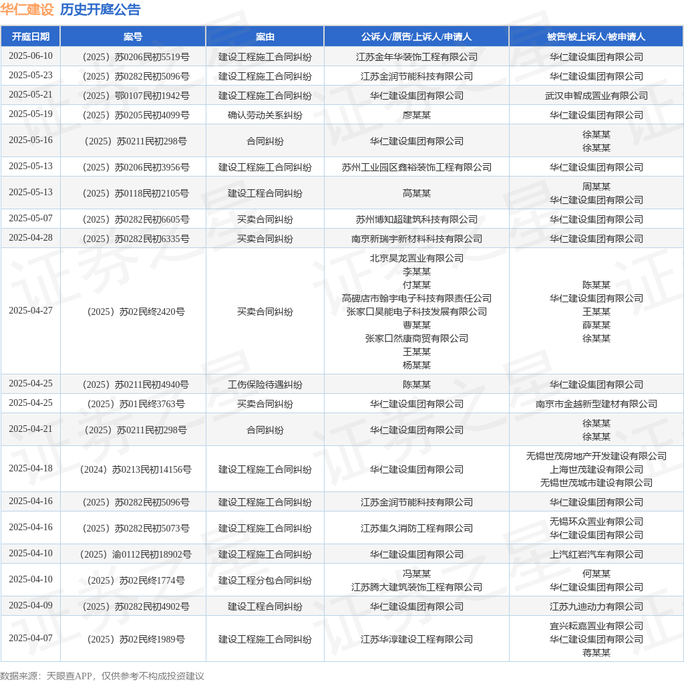Click defendant 周某某
The height and width of the screenshot is (682, 684).
[x=596, y=187]
